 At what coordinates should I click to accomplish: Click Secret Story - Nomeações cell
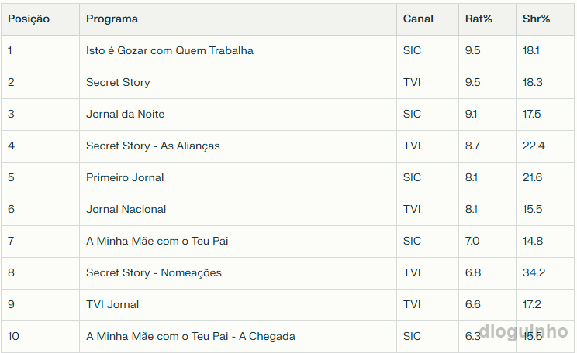tap(154, 272)
